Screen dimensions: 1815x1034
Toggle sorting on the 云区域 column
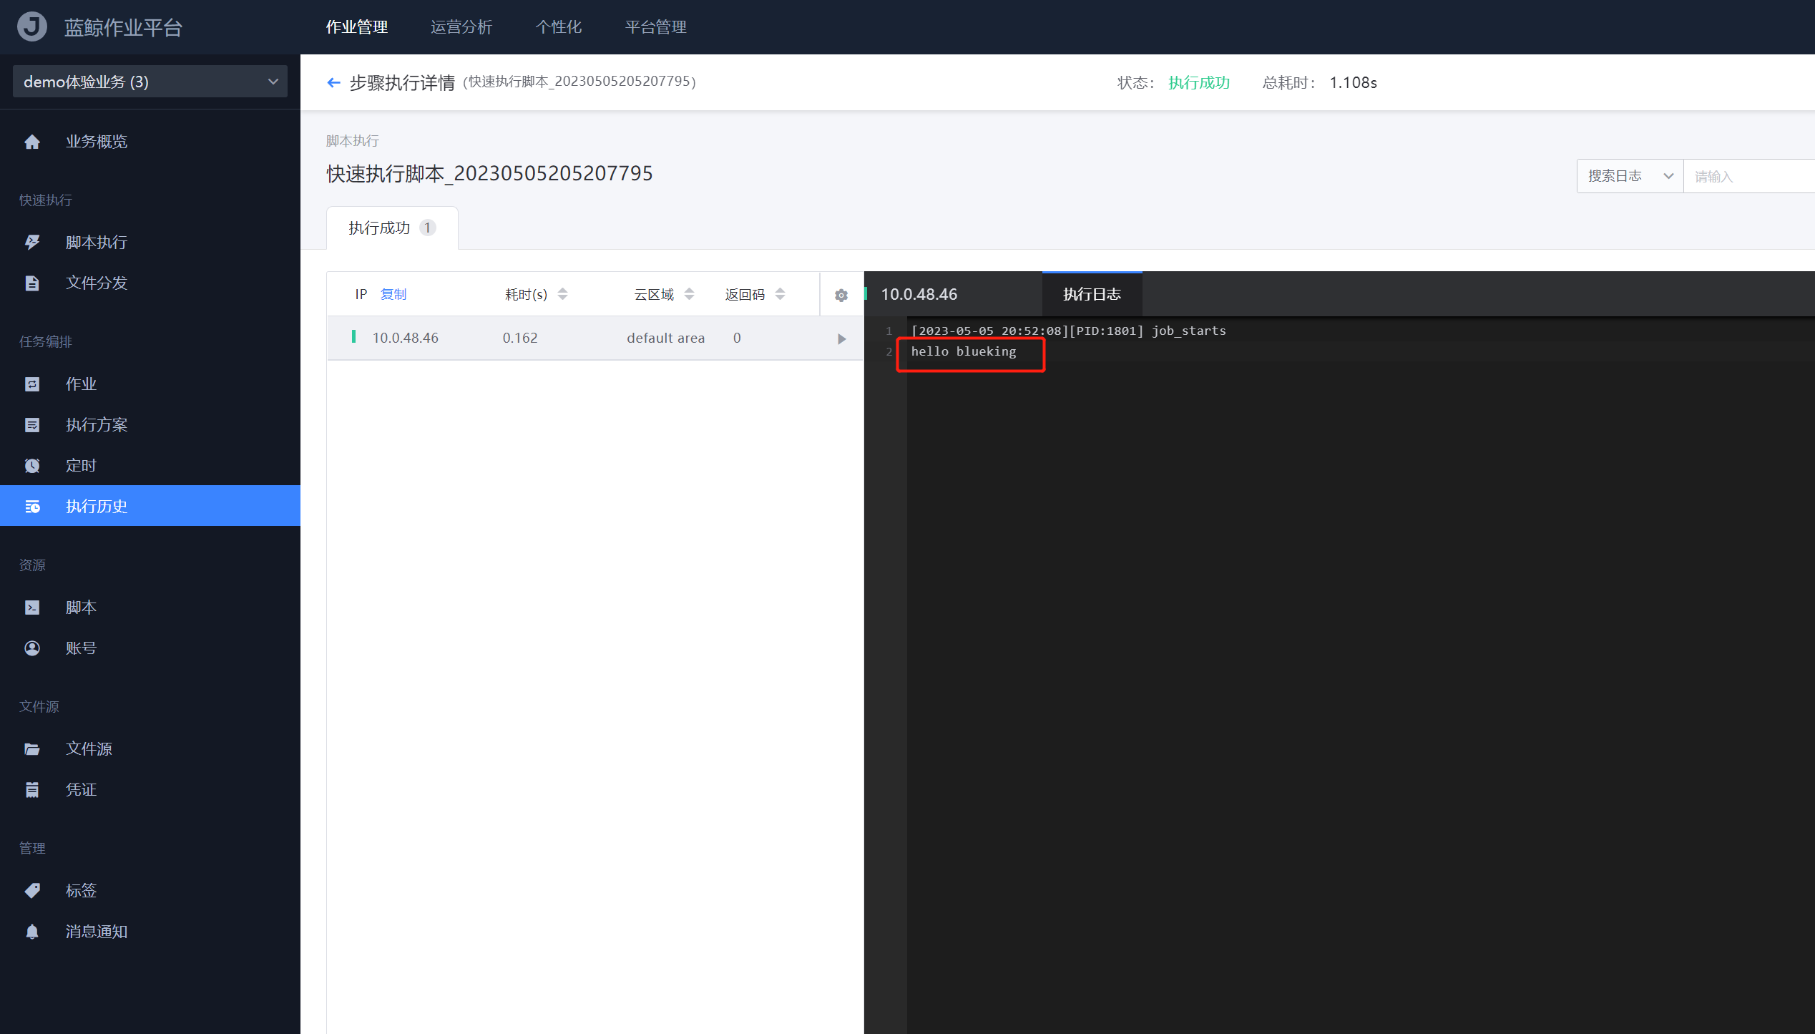point(689,294)
